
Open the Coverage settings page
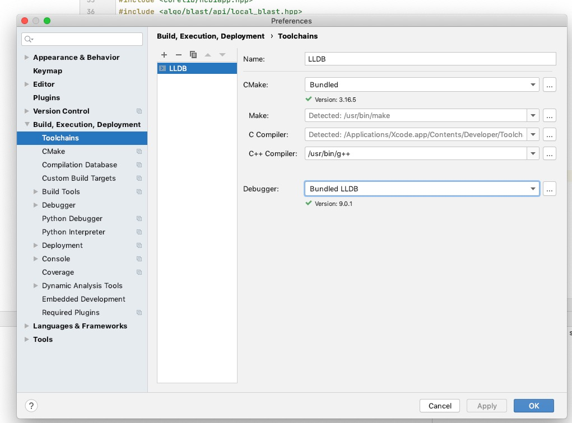58,272
